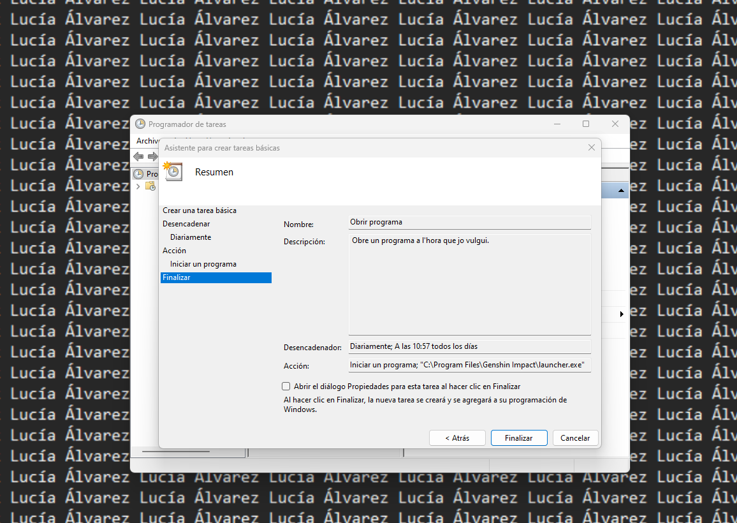Click the green back navigation arrow
Image resolution: width=737 pixels, height=523 pixels.
[x=138, y=156]
